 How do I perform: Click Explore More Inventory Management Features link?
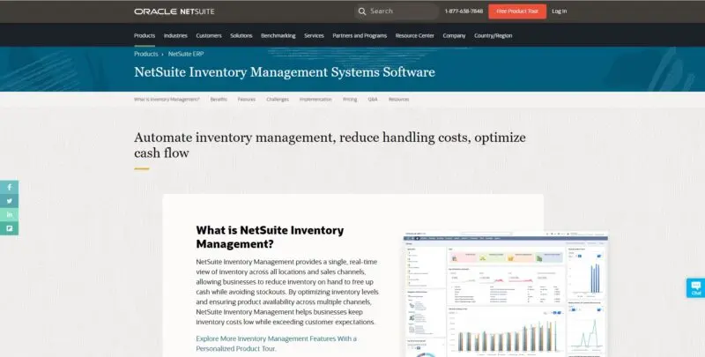(x=276, y=344)
